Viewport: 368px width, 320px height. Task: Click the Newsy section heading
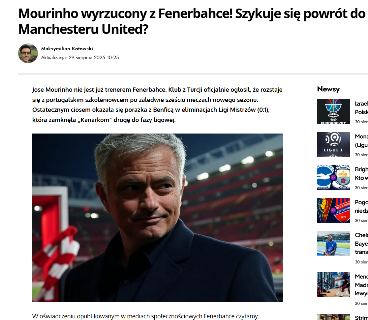pyautogui.click(x=328, y=89)
